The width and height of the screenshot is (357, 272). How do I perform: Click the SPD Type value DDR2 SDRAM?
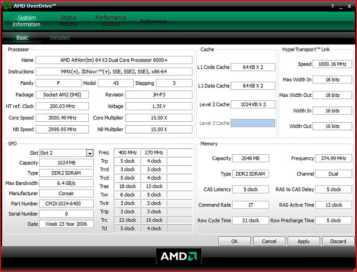66,173
